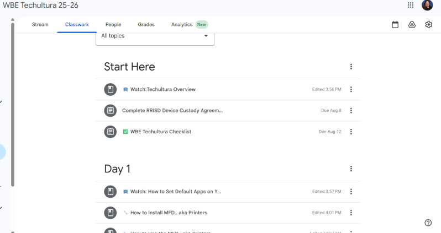Click assignment icon for WBE Techultura Checklist
Screen dimensions: 441x233
coord(111,132)
